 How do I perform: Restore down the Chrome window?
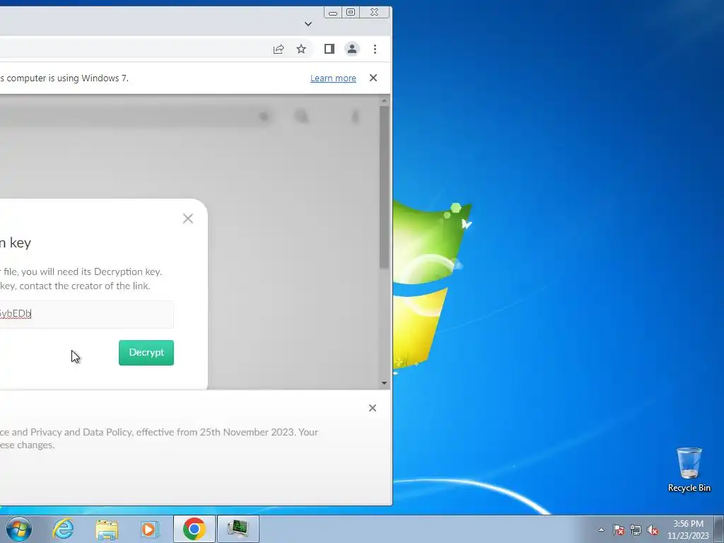point(351,13)
